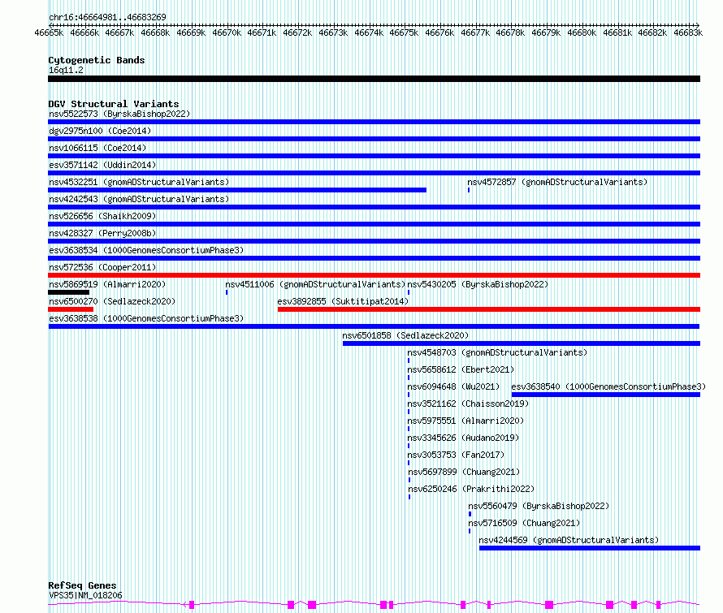This screenshot has height=613, width=723.
Task: Select the blue nsv4532251 variant bar
Action: tap(237, 190)
